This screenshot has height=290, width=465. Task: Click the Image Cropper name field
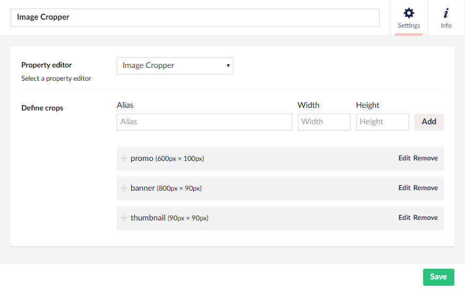coord(195,17)
